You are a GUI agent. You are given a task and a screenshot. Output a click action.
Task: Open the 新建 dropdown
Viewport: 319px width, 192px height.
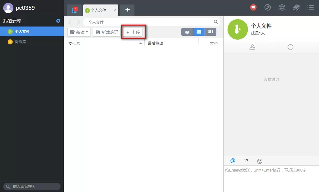coord(79,32)
